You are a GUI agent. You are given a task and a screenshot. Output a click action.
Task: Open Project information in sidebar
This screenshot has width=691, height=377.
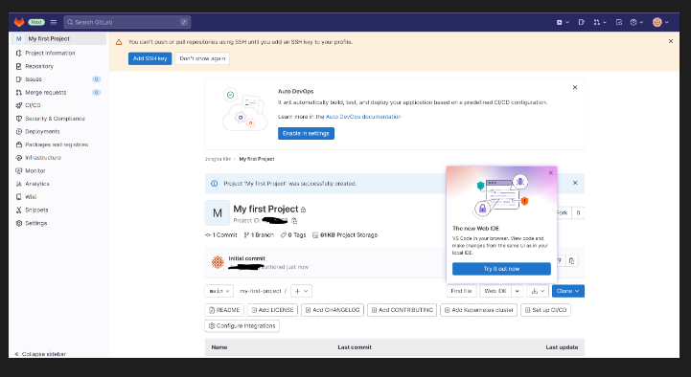tap(59, 53)
